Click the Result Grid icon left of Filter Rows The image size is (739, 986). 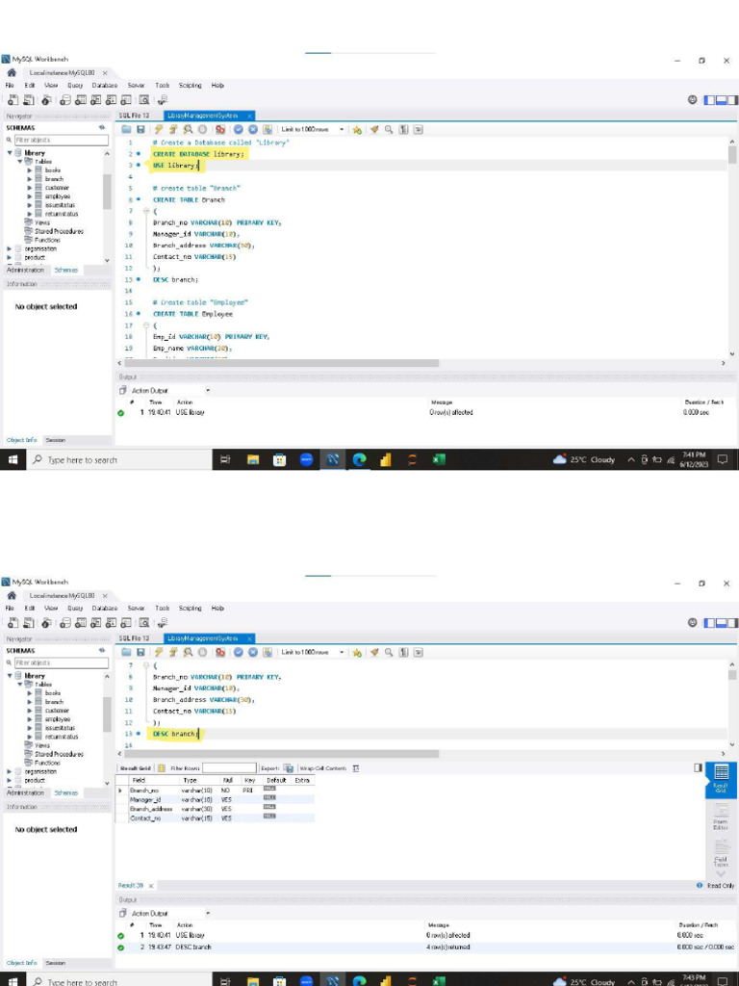click(162, 768)
